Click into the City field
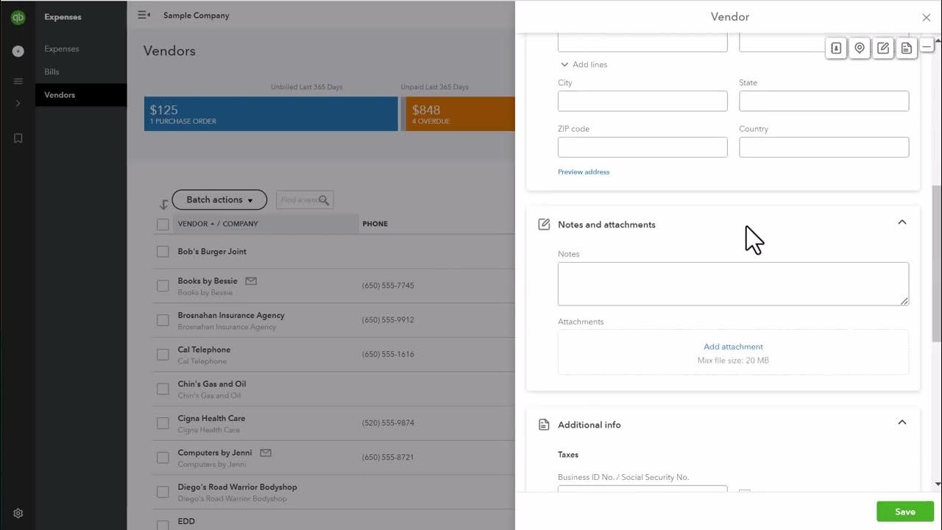This screenshot has width=942, height=530. (642, 101)
